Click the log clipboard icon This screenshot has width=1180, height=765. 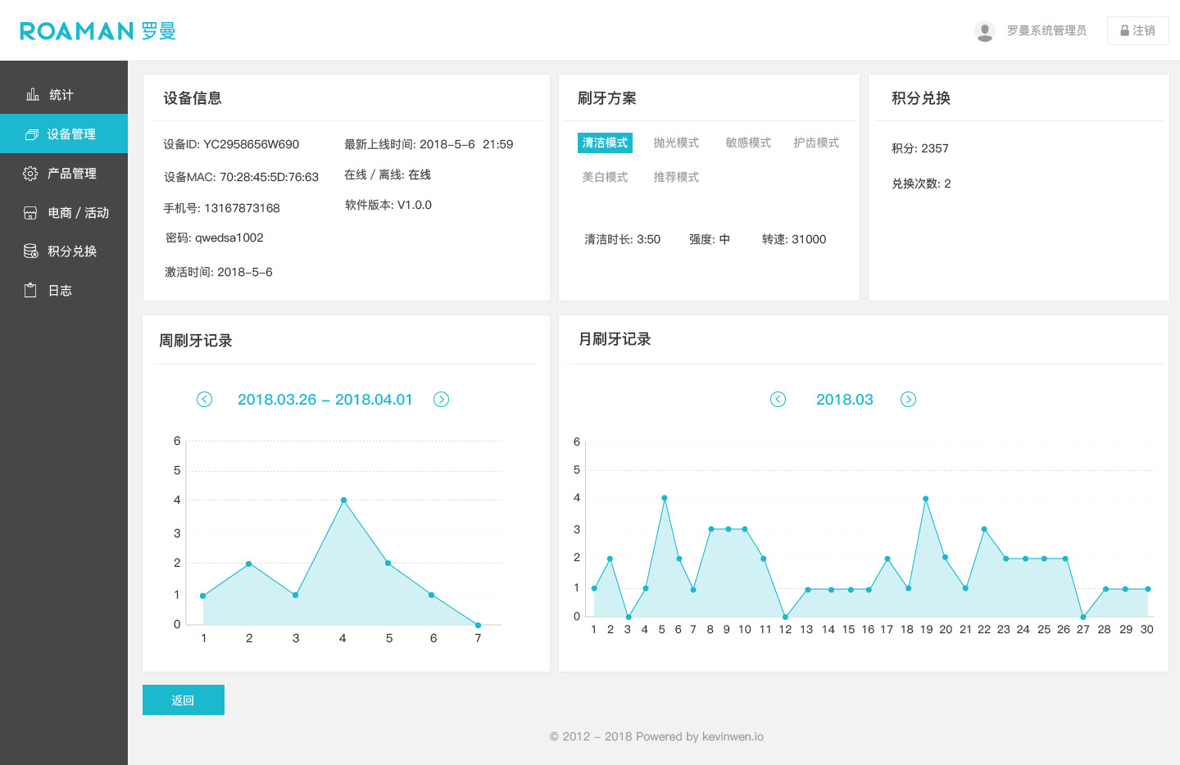(30, 291)
